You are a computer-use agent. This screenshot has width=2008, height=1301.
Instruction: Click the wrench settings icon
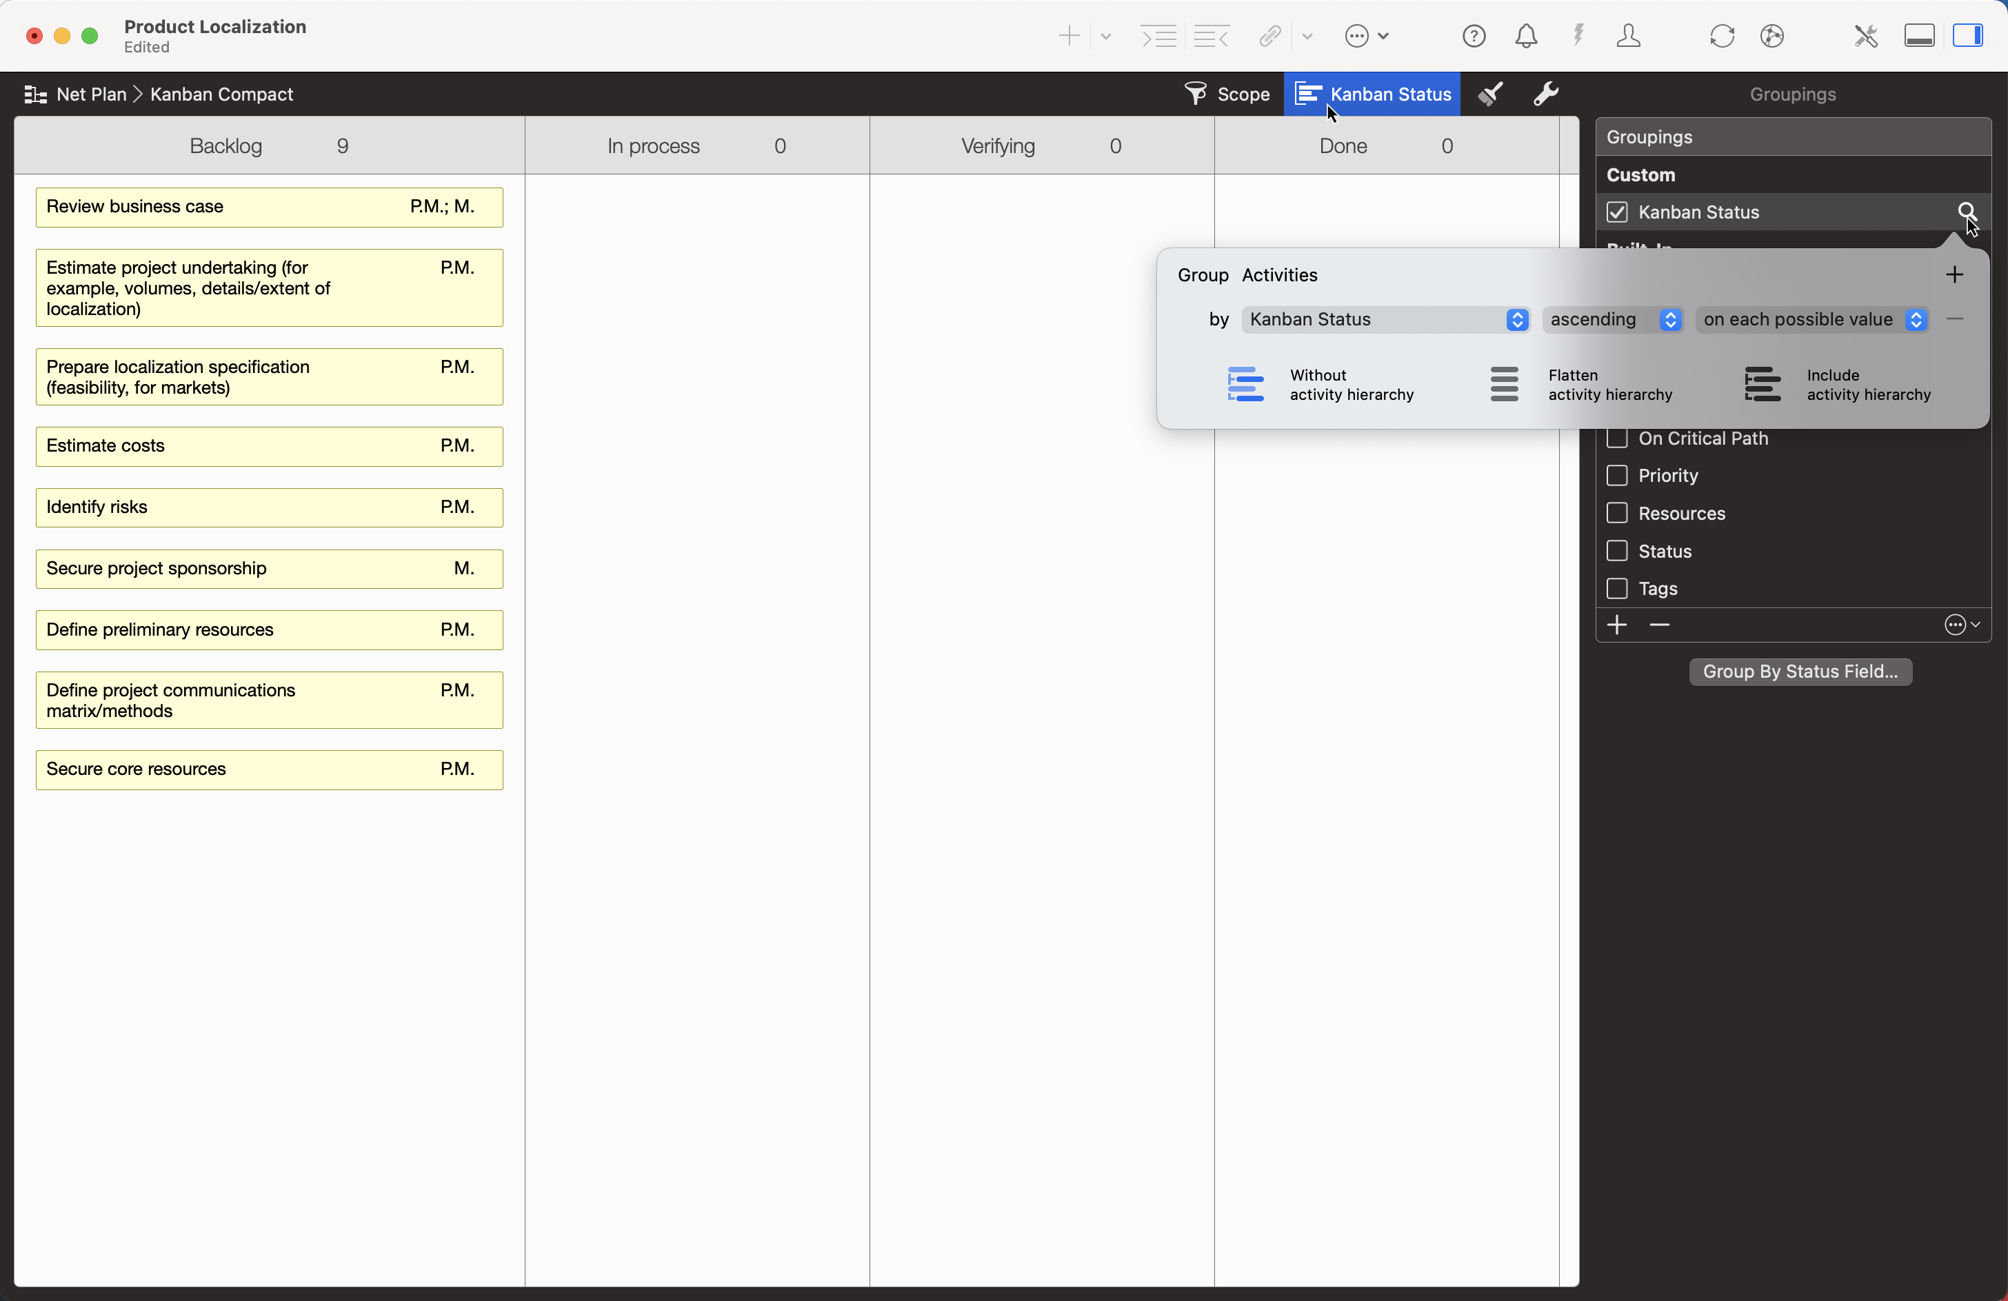point(1546,94)
